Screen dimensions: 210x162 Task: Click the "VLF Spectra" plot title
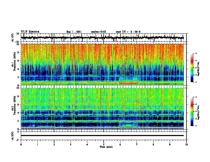coord(30,32)
